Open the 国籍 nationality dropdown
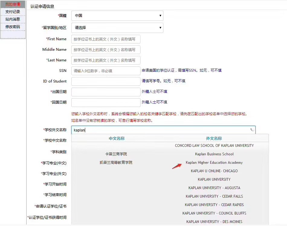Screen dimensions: 287x226 [x=117, y=16]
